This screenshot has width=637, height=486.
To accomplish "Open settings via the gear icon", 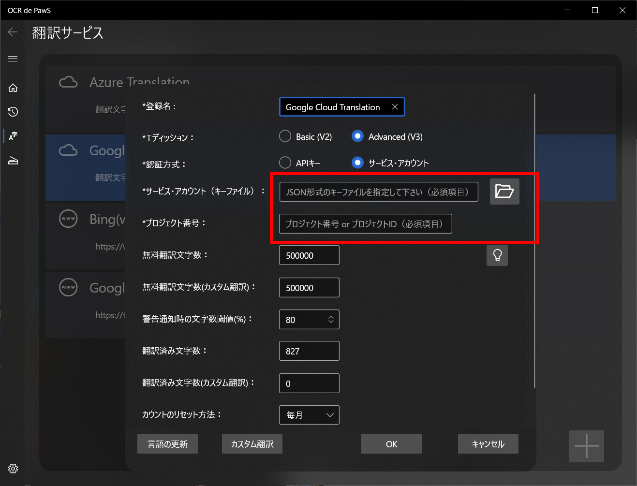I will (x=13, y=468).
